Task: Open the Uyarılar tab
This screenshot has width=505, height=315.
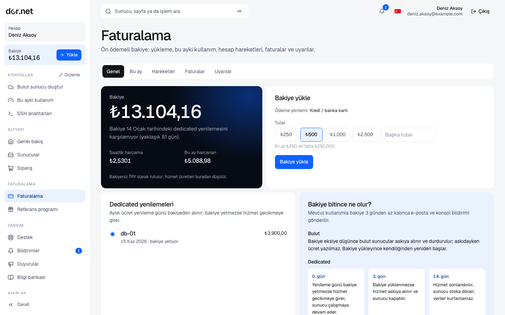Action: [x=223, y=71]
